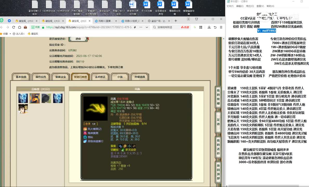
Task: Click the lightning speed-mode icon in address bar
Action: click(135, 27)
